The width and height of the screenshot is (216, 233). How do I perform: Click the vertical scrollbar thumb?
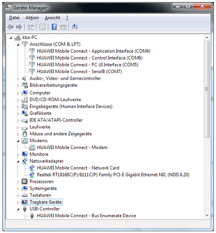[207, 89]
